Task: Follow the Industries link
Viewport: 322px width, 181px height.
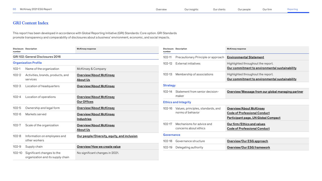Action: [x=84, y=119]
